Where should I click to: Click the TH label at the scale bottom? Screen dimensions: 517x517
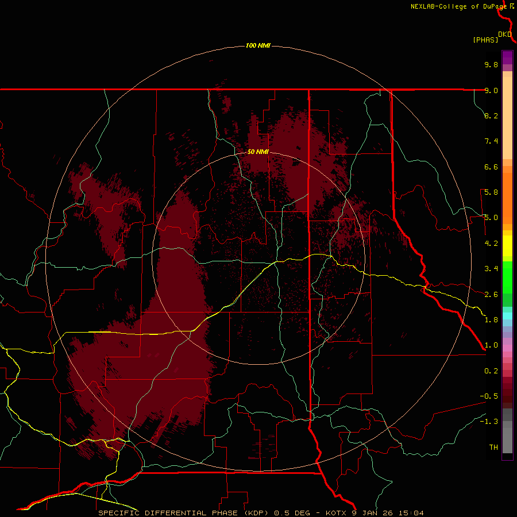[x=493, y=447]
